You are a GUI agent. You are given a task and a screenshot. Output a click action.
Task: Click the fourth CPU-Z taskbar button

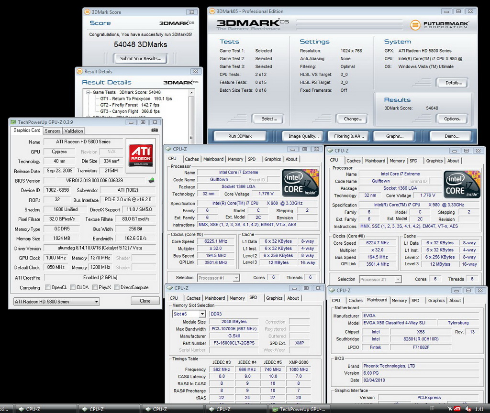tap(236, 409)
